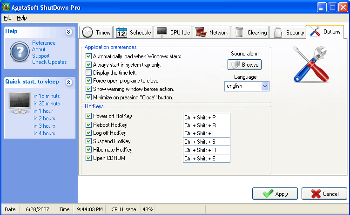This screenshot has height=215, width=350.
Task: Click the padlock icon on Security tab
Action: coord(278,32)
